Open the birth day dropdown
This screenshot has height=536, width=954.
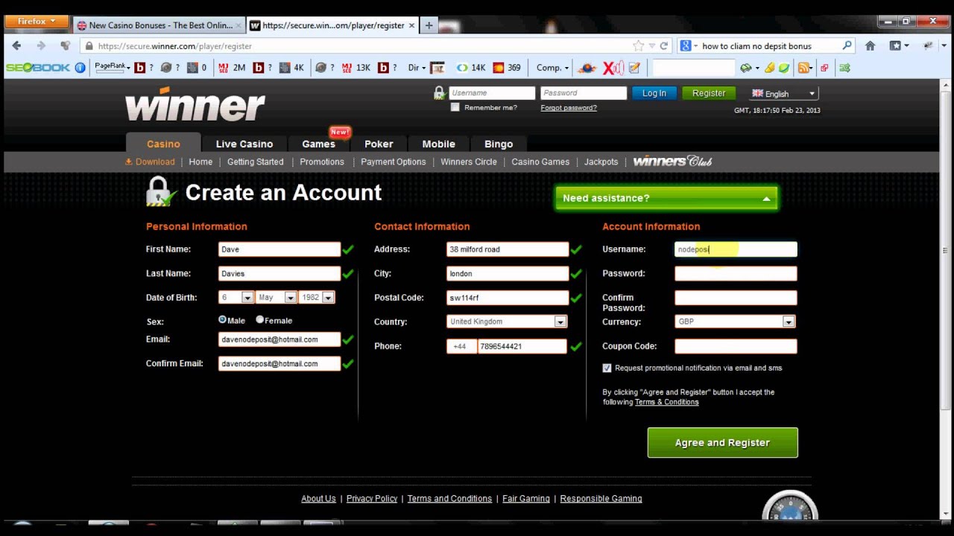click(236, 297)
